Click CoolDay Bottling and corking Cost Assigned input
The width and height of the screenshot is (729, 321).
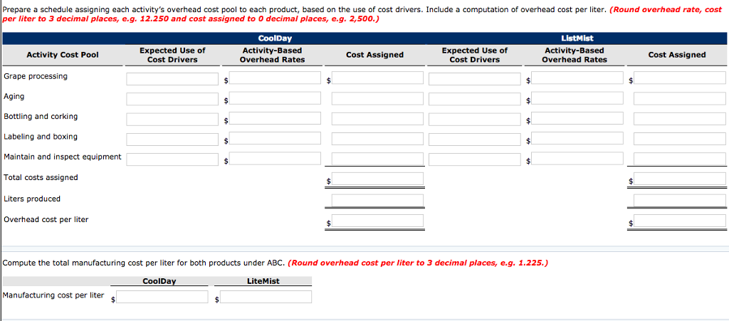[377, 118]
